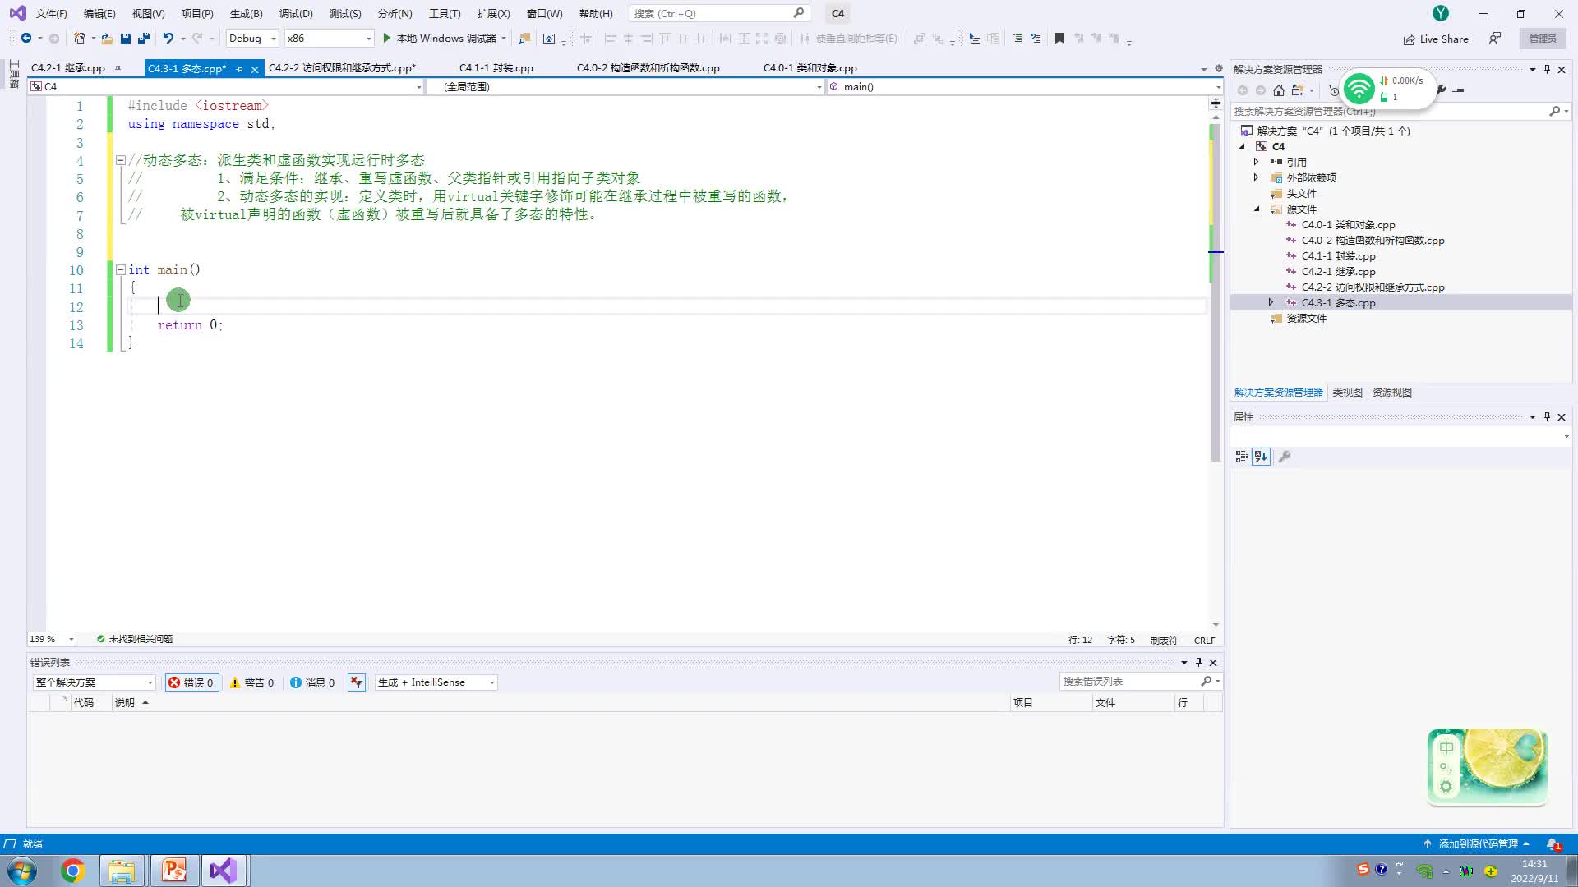Viewport: 1578px width, 887px height.
Task: Open the Tools menu 工具(T)
Action: tap(445, 14)
